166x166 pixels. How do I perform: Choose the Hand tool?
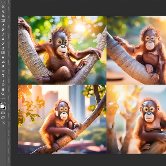(x=3, y=89)
